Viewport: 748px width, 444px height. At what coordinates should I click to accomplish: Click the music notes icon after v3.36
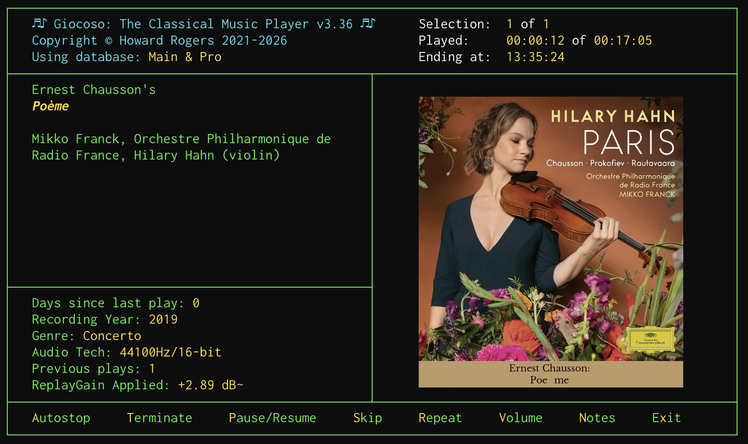[x=368, y=23]
